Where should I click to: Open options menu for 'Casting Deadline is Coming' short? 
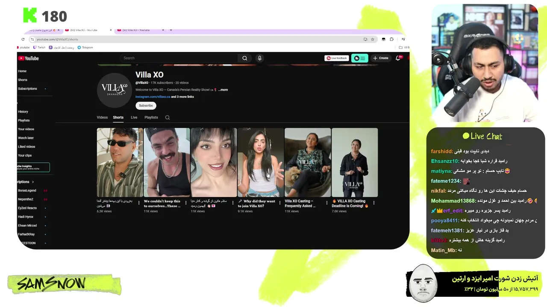374,203
